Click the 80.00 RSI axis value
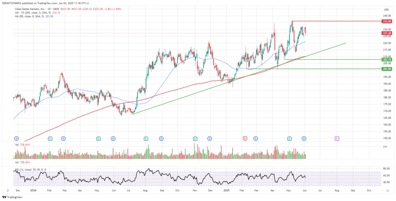The image size is (396, 201). point(386,169)
